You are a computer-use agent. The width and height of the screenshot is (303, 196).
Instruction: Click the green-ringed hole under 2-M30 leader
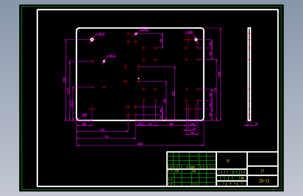[x=196, y=39]
